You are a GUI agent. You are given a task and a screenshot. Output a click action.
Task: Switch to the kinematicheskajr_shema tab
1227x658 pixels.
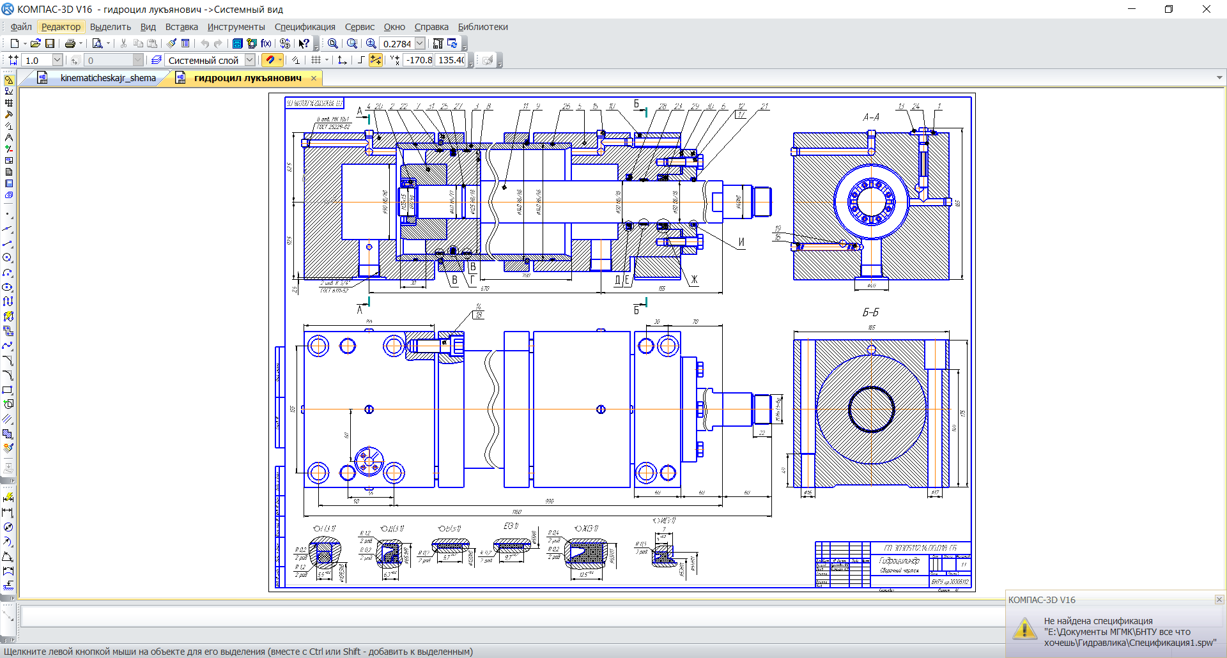[x=108, y=78]
